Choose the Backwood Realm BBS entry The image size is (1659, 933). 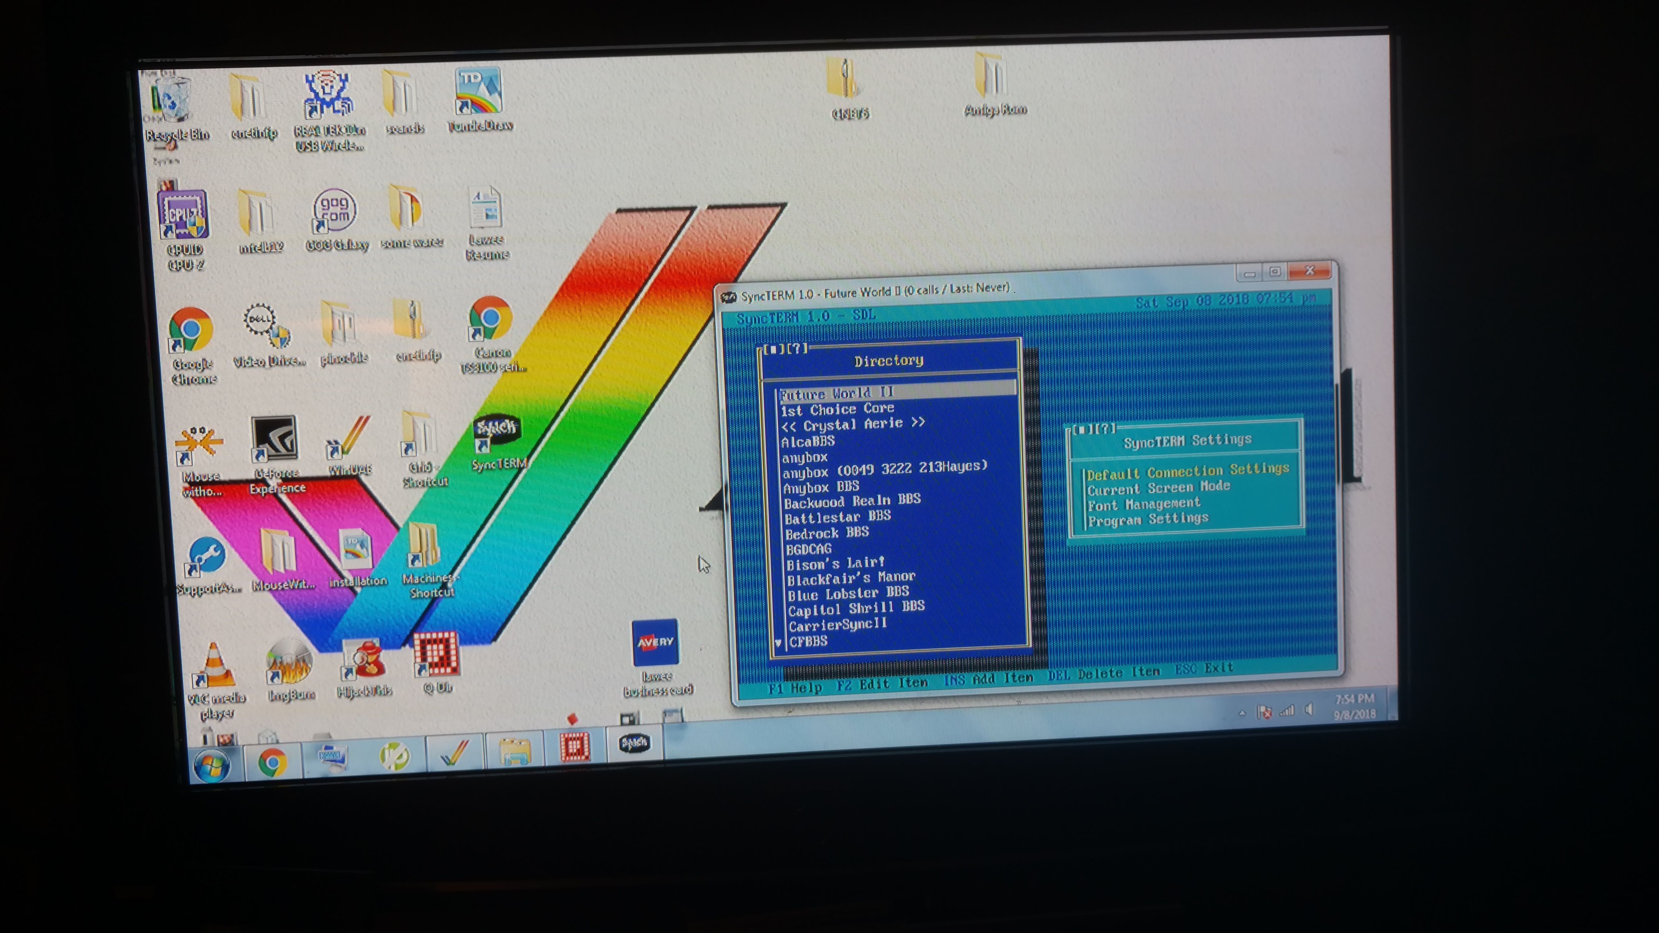[852, 500]
